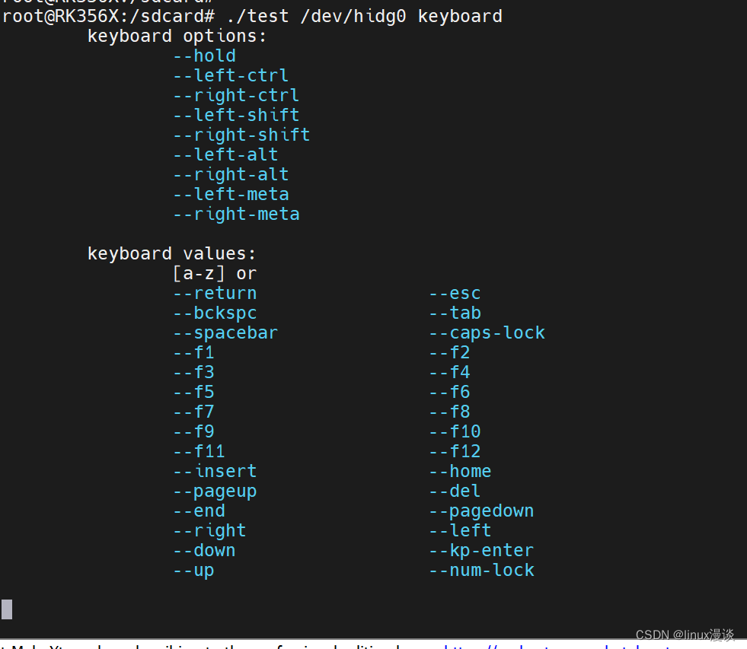Click the terminal cursor block at bottom left
The image size is (747, 649).
[x=7, y=609]
